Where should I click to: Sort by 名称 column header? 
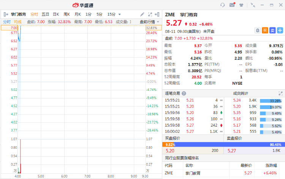click(189, 165)
